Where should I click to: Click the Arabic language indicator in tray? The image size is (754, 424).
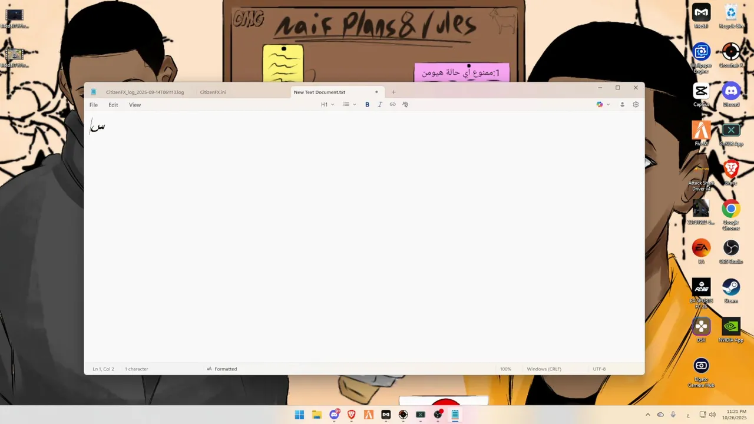pos(688,415)
